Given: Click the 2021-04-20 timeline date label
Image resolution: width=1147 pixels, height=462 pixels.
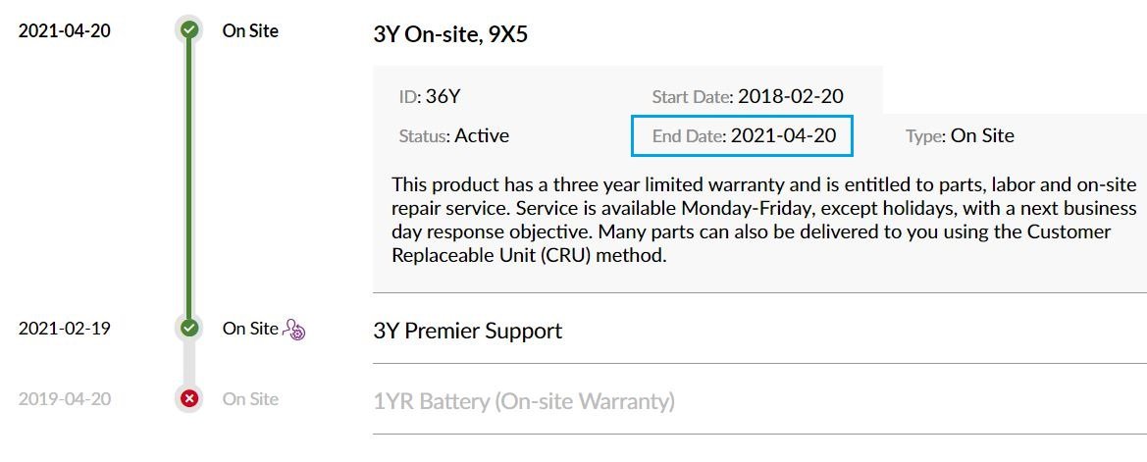Looking at the screenshot, I should pos(65,30).
